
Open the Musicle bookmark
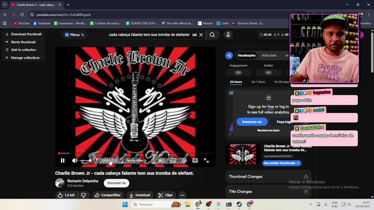205,23
